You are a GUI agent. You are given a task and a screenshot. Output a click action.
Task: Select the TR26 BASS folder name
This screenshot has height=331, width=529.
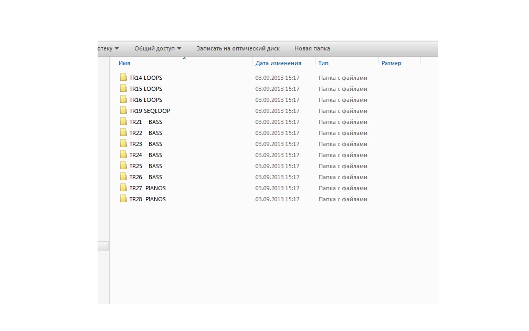146,177
